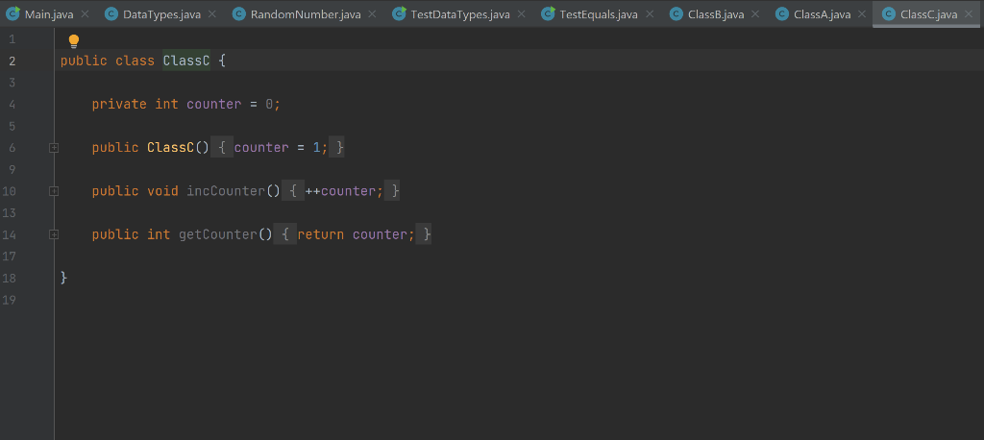
Task: Close the ClassB.java tab
Action: point(755,13)
